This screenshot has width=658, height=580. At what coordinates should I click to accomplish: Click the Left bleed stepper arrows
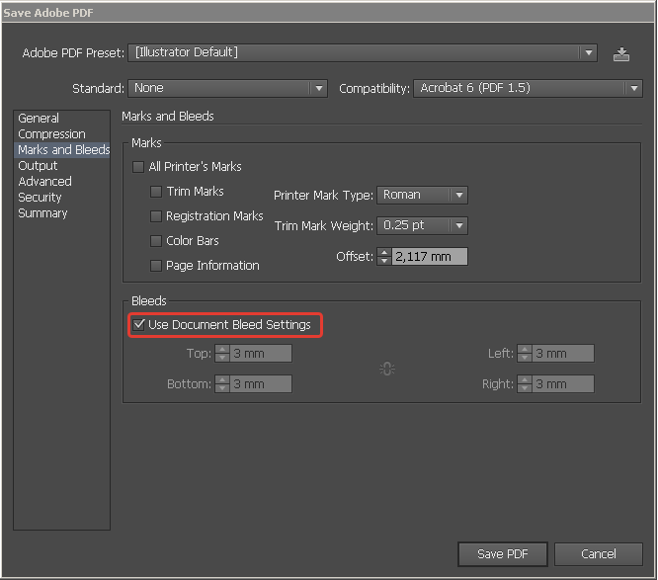coord(525,354)
